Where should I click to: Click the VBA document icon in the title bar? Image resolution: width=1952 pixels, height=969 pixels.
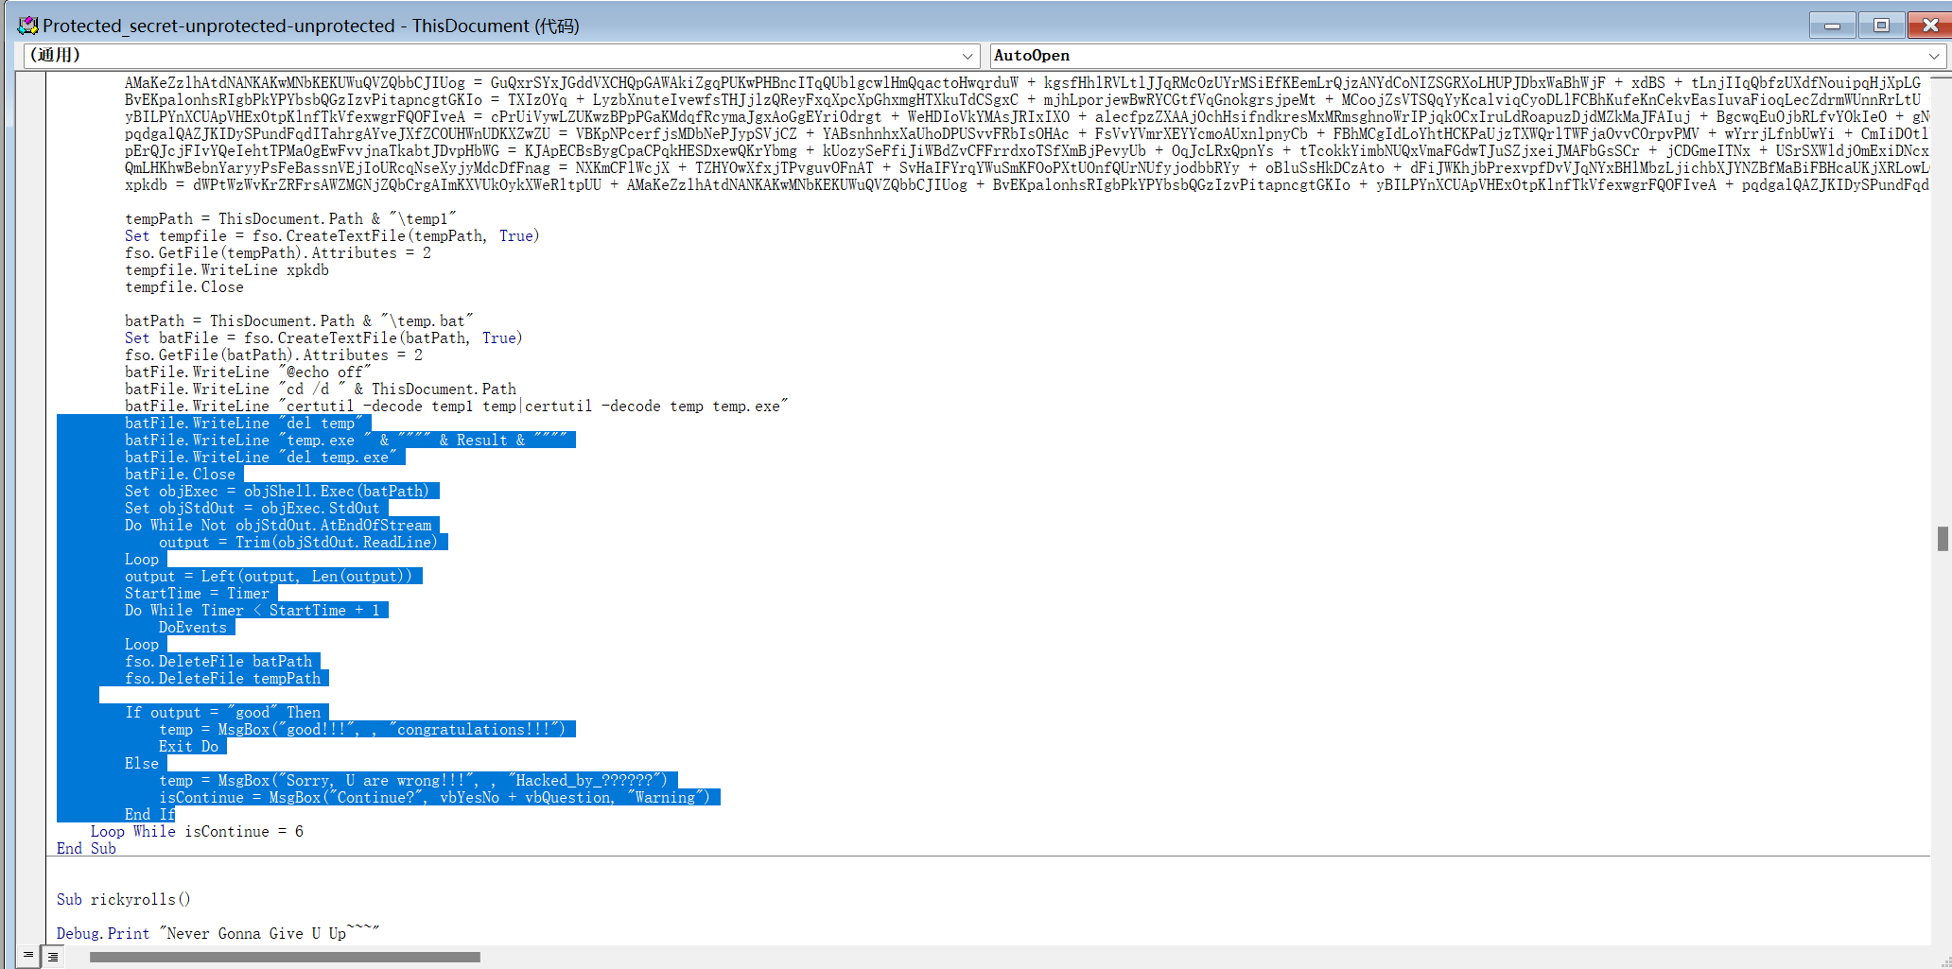point(27,26)
